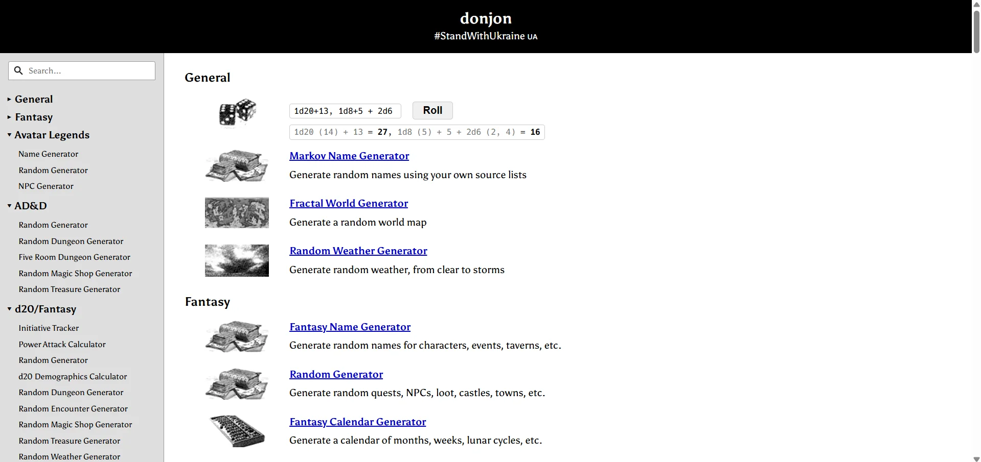Open d20 Demographics Calculator
981x462 pixels.
[73, 376]
